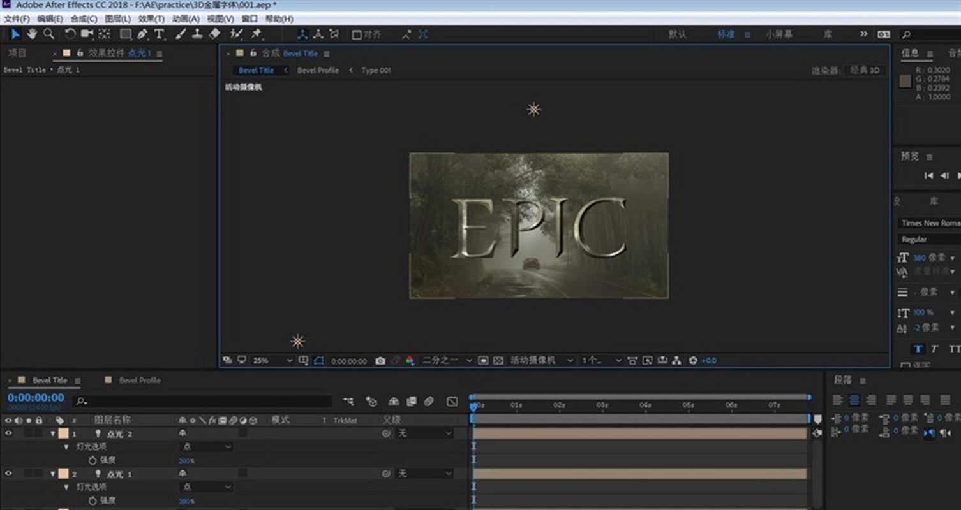Viewport: 961px width, 510px height.
Task: Click the snapshot camera icon in viewer
Action: [x=380, y=361]
